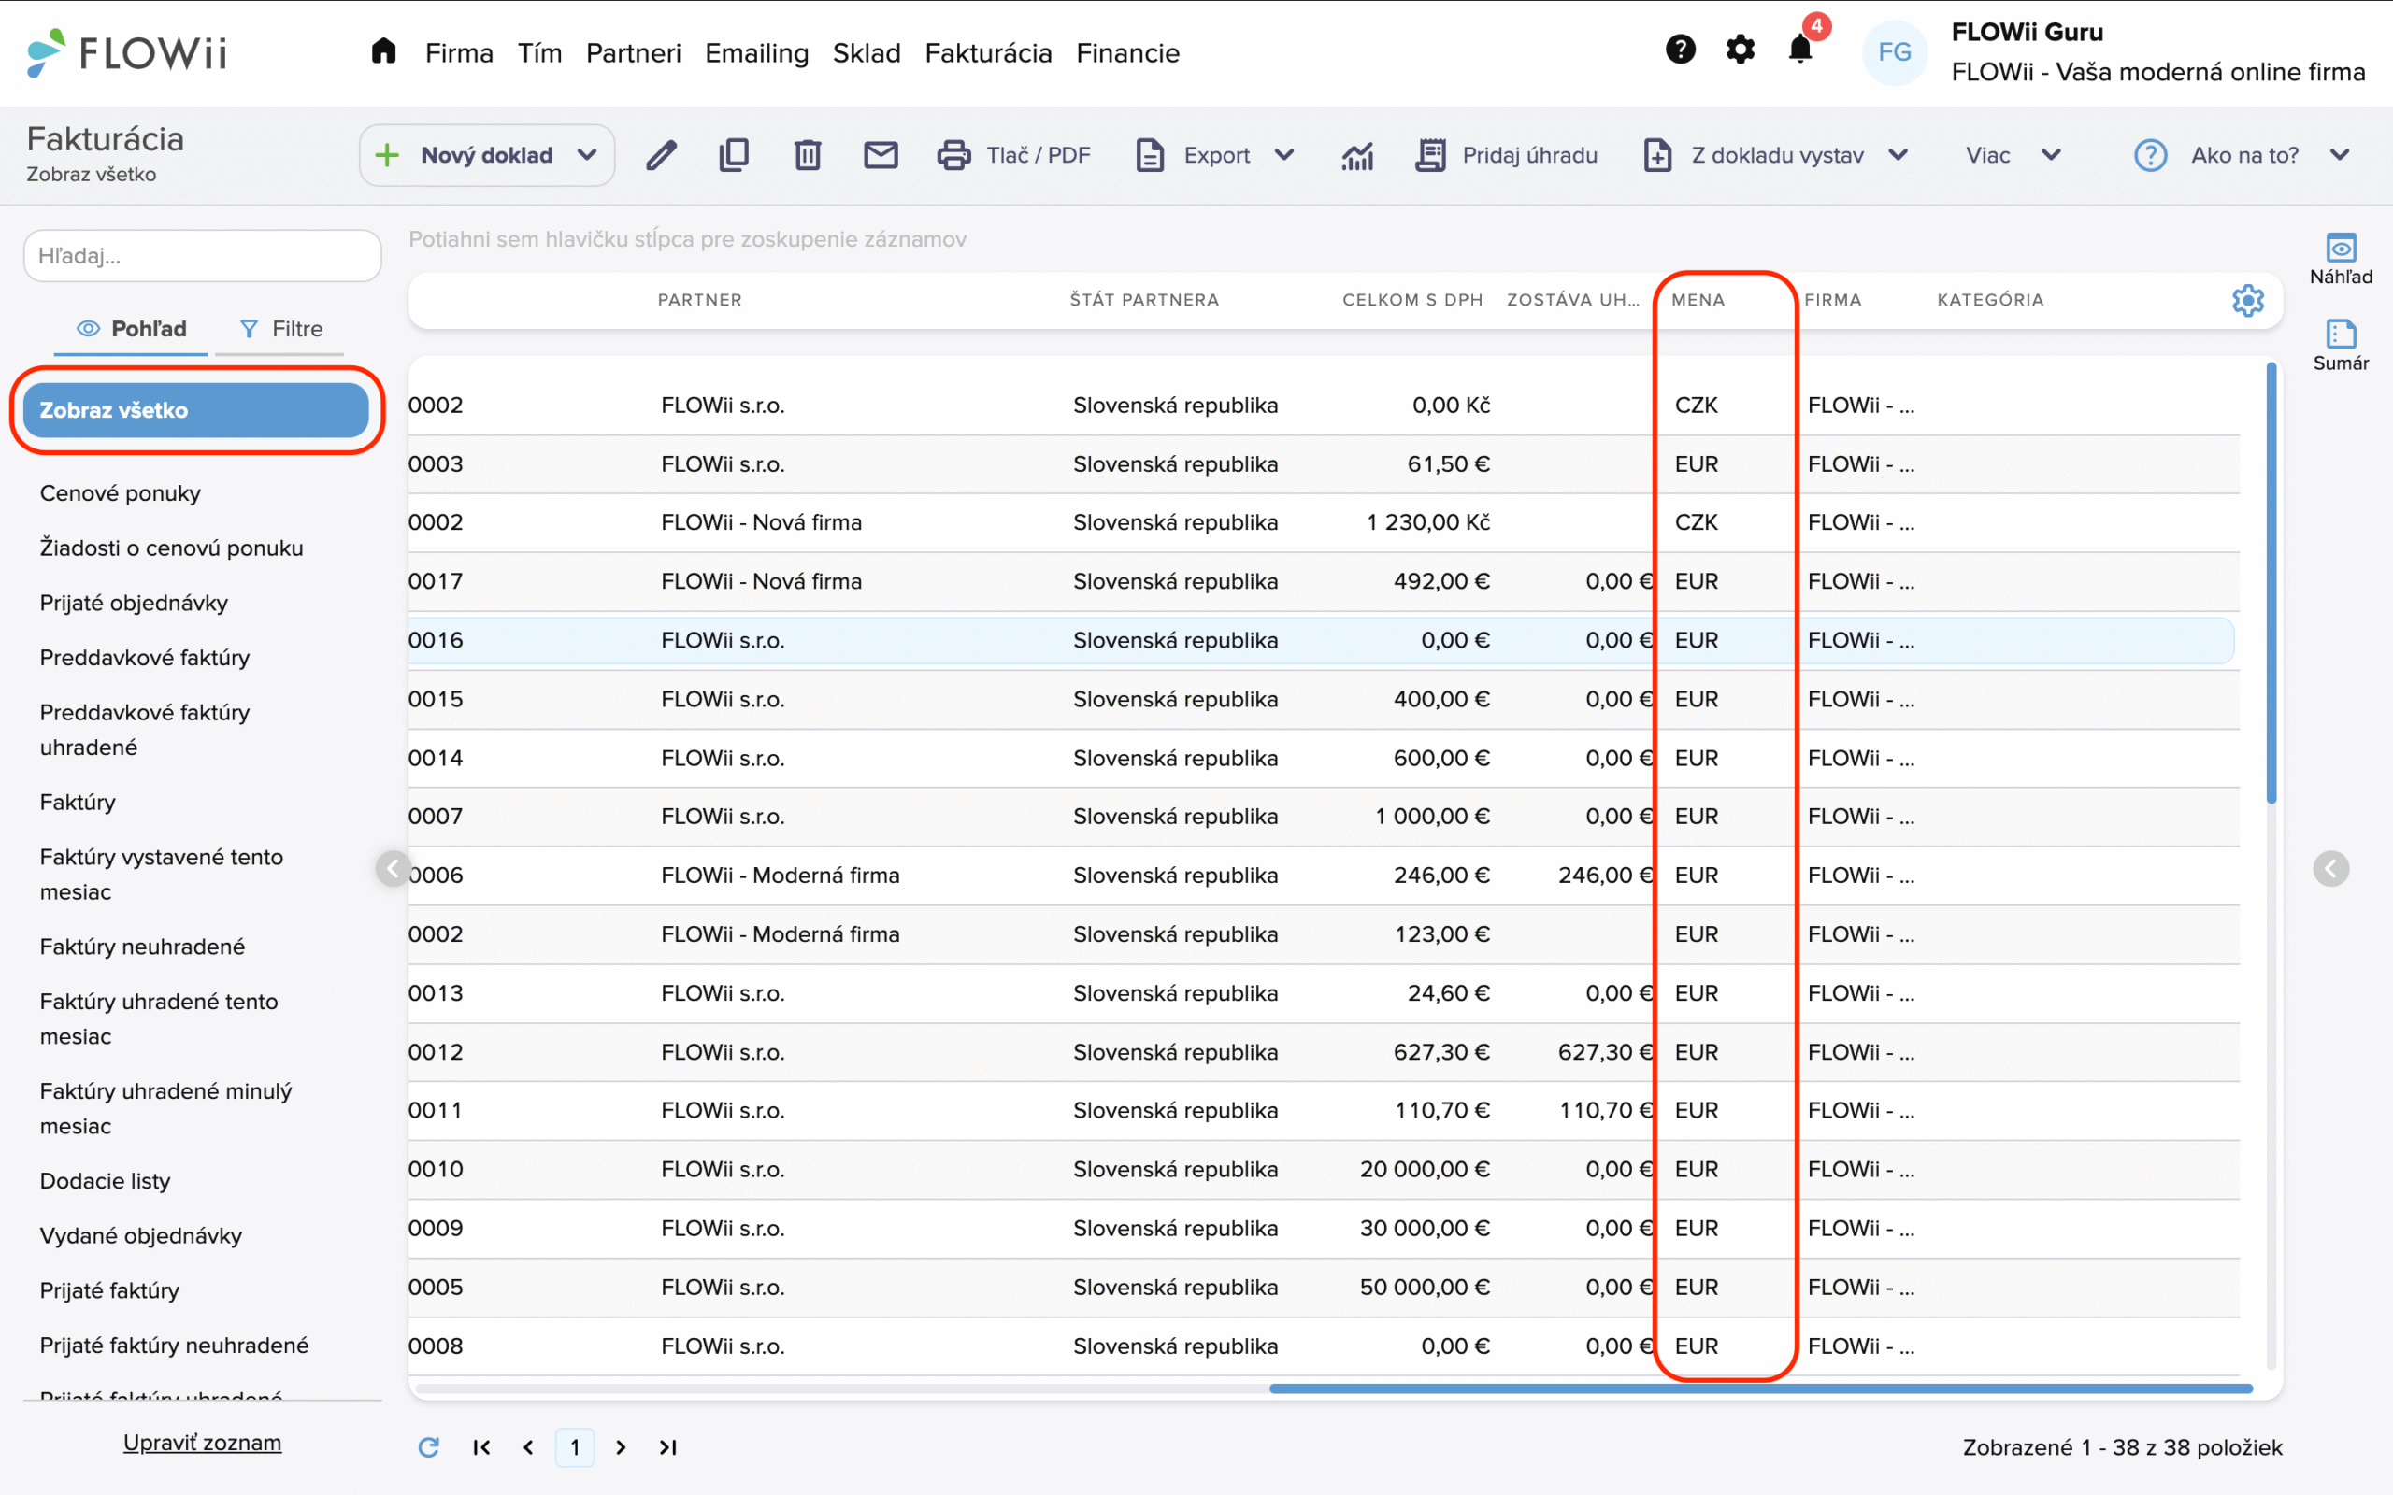
Task: Click the FG user avatar
Action: click(1894, 52)
